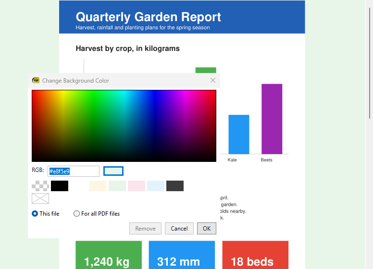Select the For all PDF files option

97,214
